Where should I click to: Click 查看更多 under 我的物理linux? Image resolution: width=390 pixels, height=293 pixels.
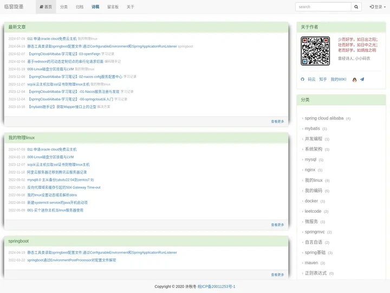tap(277, 225)
